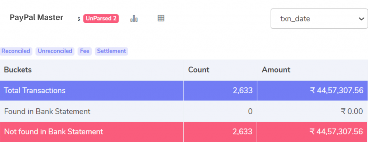Select the Total Transactions row
The image size is (368, 142).
pyautogui.click(x=184, y=90)
